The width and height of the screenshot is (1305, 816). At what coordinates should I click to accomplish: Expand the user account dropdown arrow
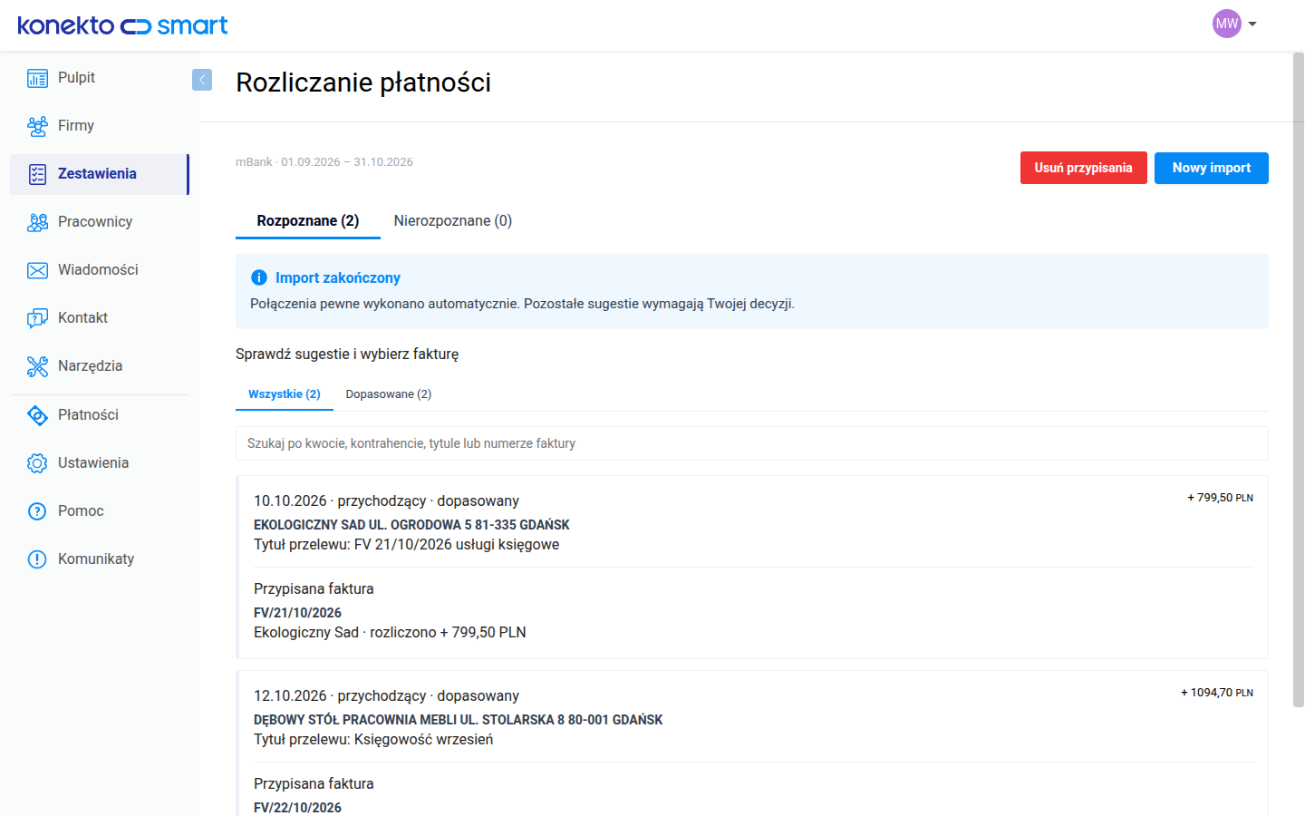[1252, 24]
